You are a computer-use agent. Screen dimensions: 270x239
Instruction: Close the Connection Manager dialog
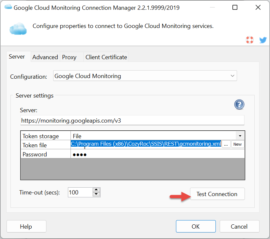[x=258, y=7]
